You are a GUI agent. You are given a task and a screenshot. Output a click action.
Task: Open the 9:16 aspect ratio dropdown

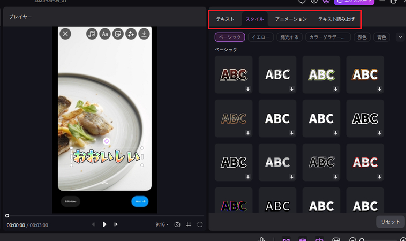(x=162, y=224)
